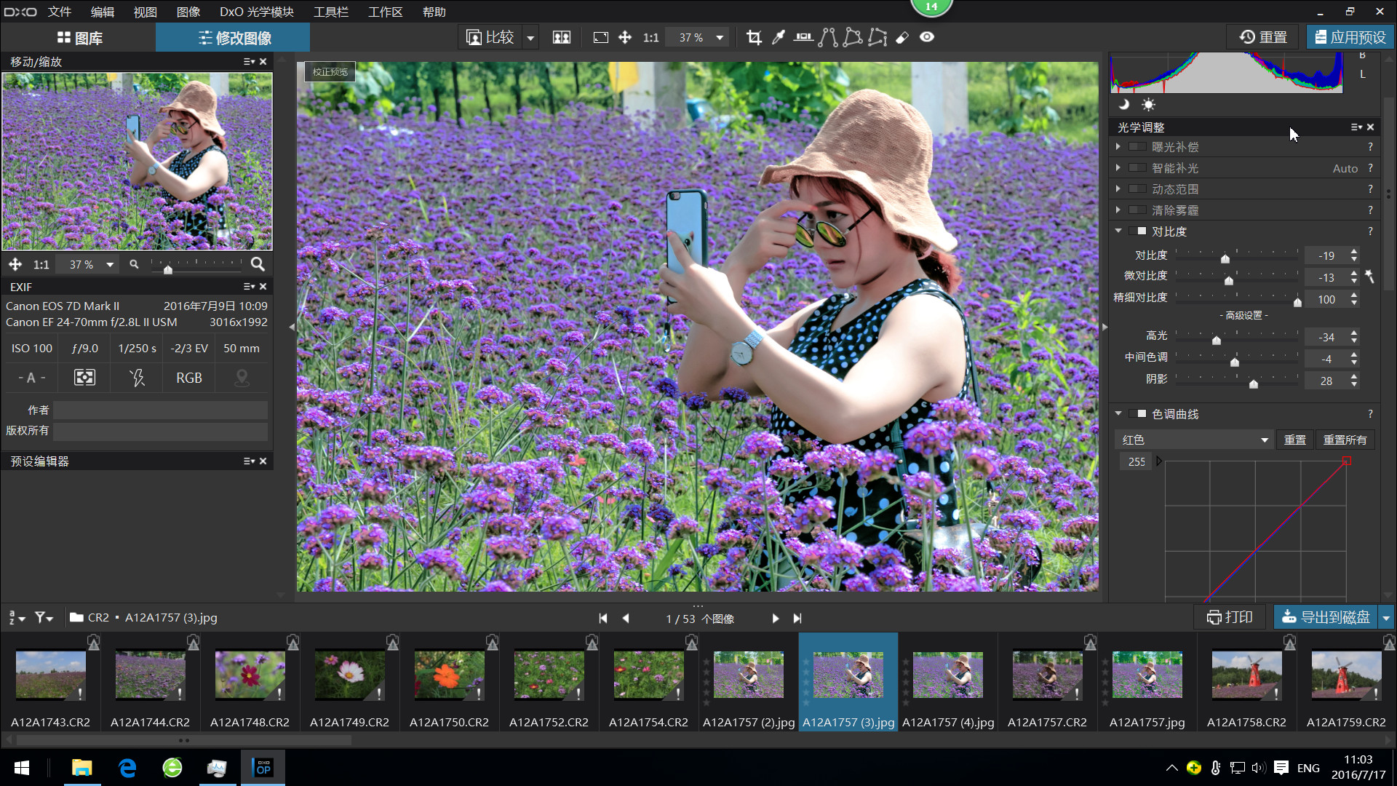Open the CR2 folder icon in path bar
This screenshot has height=786, width=1397.
tap(76, 617)
